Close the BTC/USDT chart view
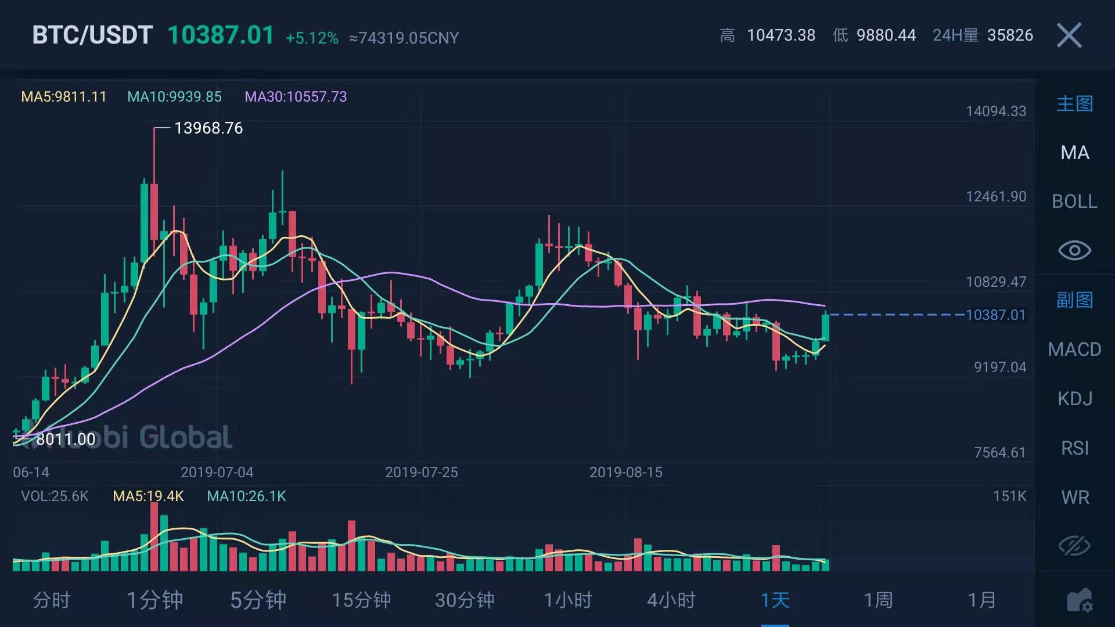 click(1069, 35)
